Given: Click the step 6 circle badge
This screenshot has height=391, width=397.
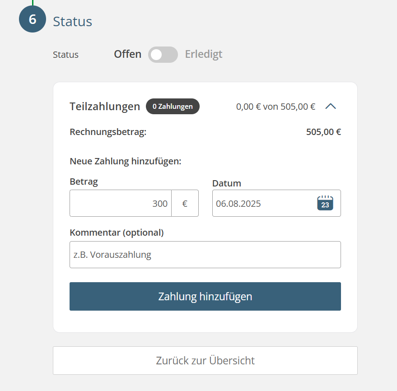Looking at the screenshot, I should click(x=33, y=19).
